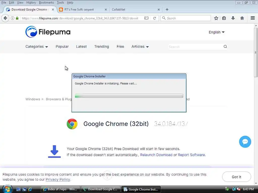Expand the English language dropdown

216,32
